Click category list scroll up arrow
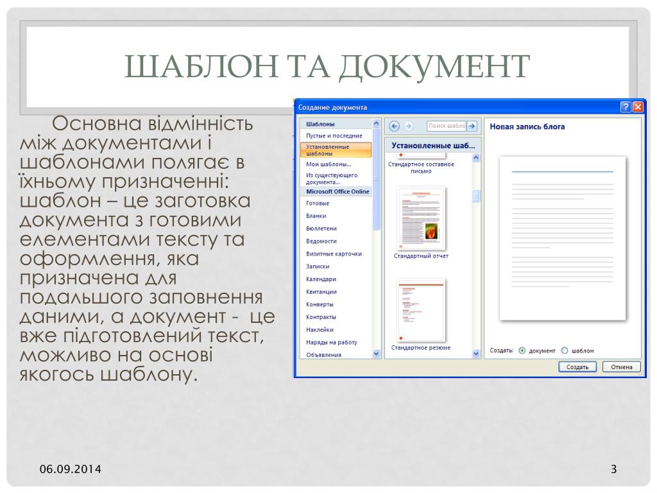 coord(376,123)
